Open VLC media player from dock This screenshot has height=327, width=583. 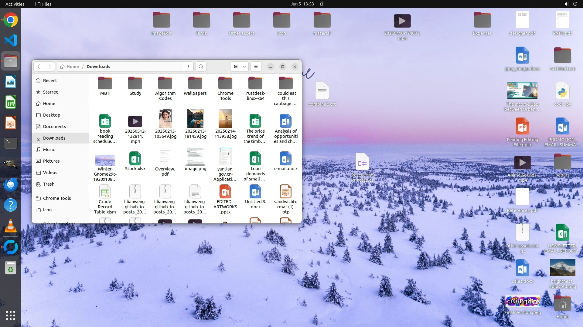(11, 226)
